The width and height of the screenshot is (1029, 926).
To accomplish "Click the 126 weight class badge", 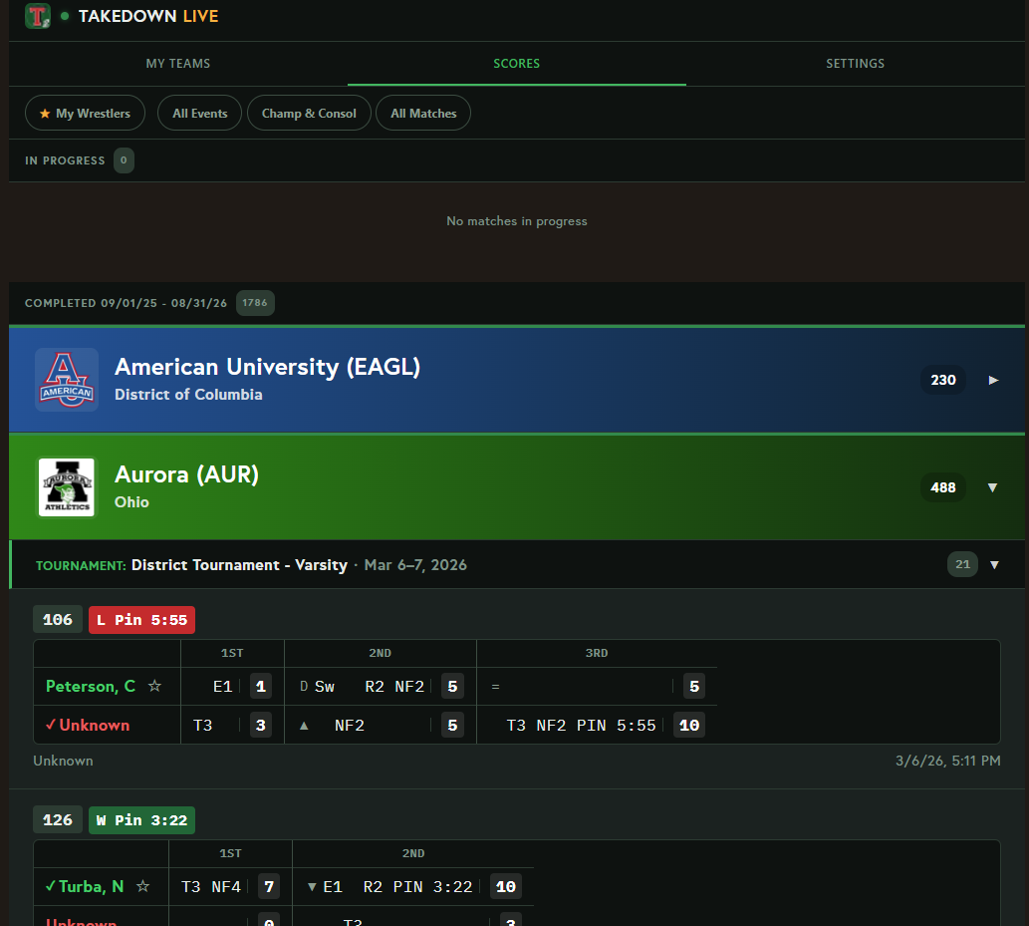I will click(x=58, y=819).
